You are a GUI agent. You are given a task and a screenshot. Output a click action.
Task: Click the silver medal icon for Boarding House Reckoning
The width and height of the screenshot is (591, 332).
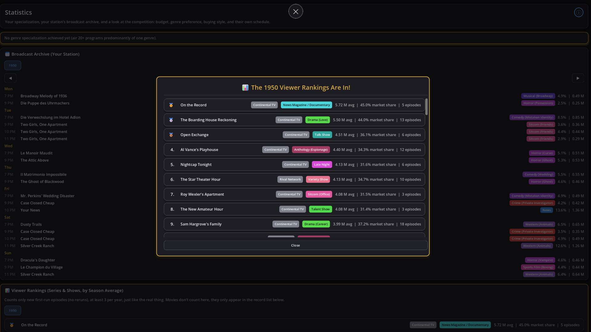pyautogui.click(x=171, y=120)
